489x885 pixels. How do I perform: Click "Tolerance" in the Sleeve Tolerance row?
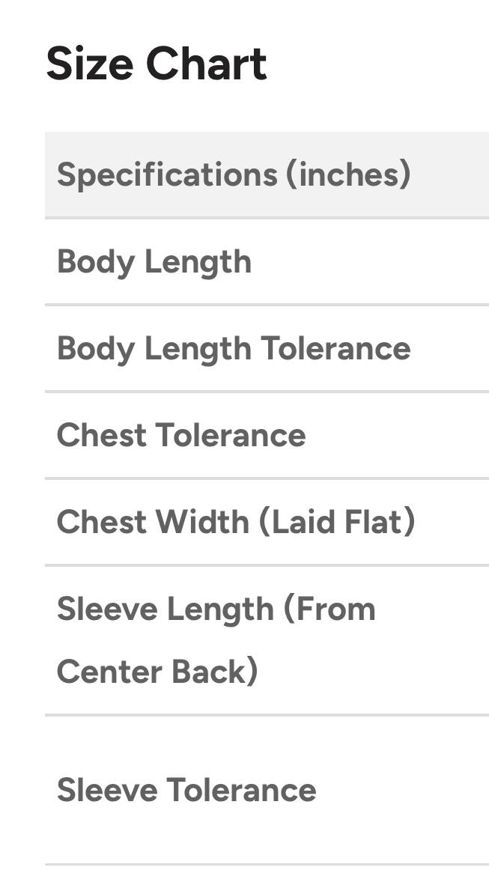click(241, 790)
